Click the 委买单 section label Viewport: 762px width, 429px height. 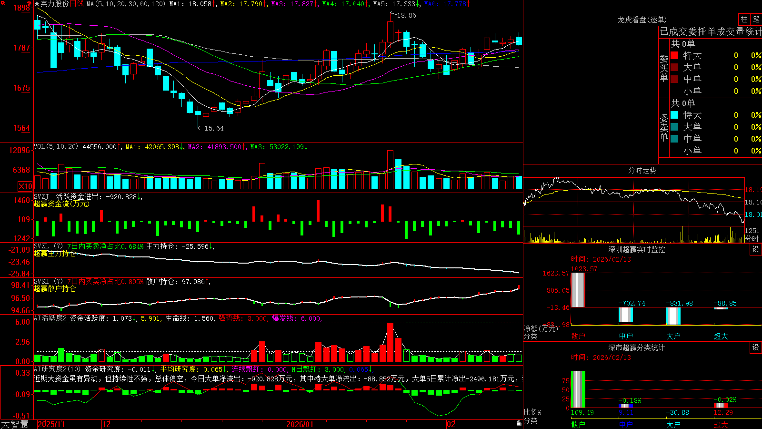pos(664,68)
